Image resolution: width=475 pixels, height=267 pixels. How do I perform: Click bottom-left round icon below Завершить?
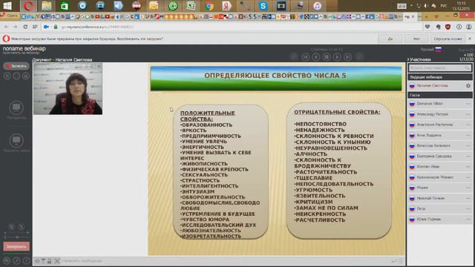(7, 260)
